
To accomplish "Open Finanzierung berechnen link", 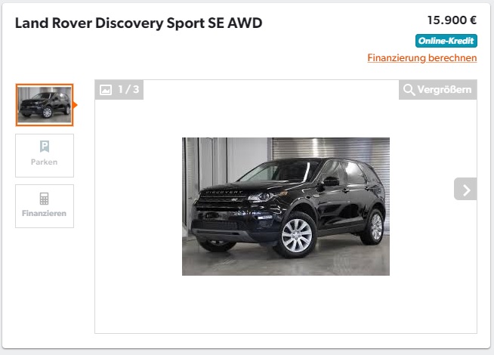I will [421, 58].
